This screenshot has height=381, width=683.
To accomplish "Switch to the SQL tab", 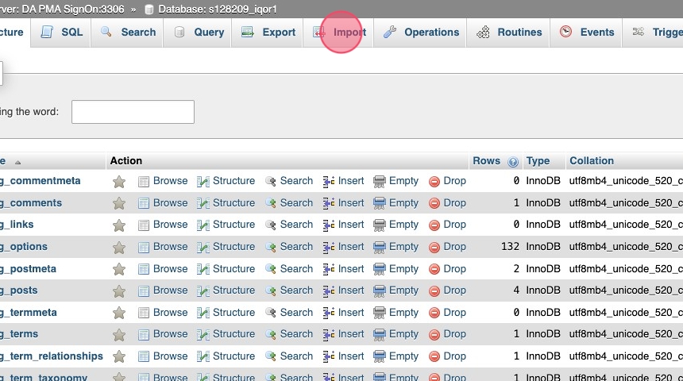I will pyautogui.click(x=62, y=33).
